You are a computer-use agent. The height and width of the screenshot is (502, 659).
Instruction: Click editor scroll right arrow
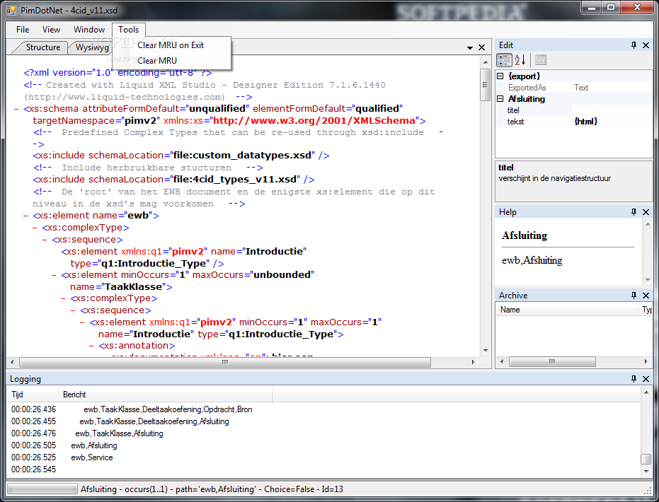[474, 362]
